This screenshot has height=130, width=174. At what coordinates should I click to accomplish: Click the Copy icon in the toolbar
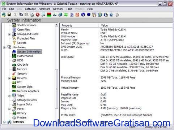(21, 15)
